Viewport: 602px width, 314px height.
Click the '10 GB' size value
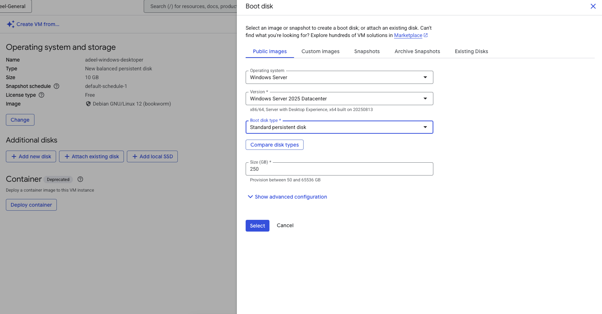click(92, 77)
